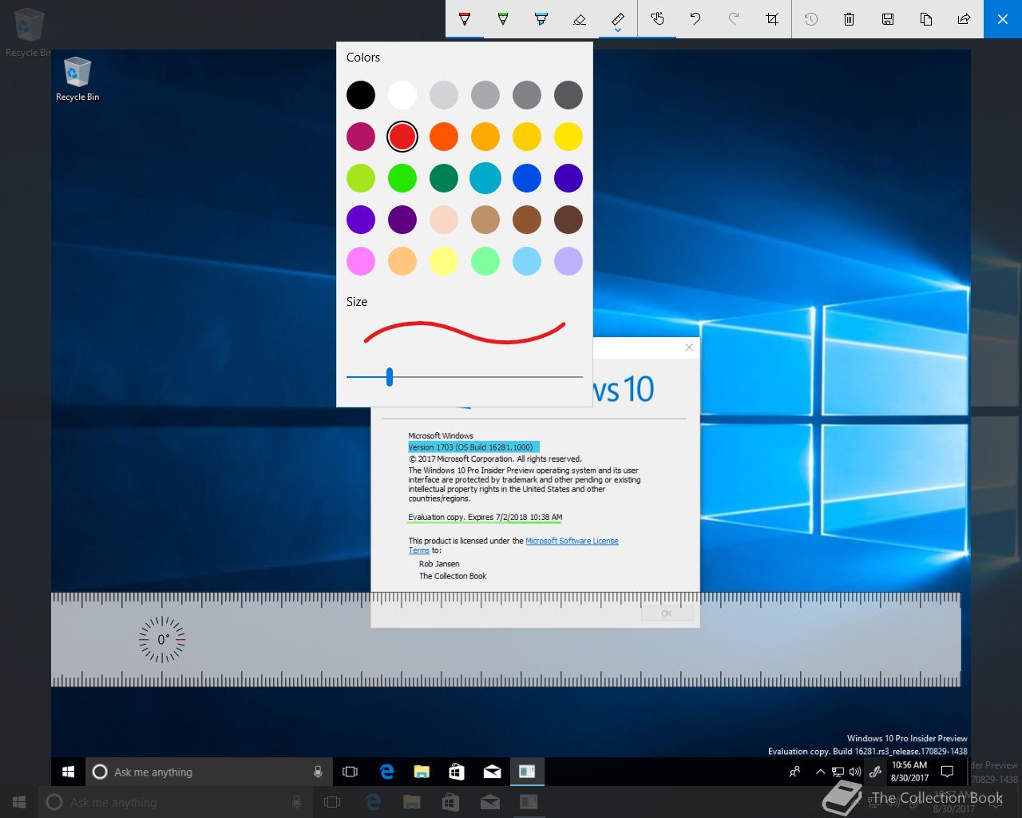Open the Store app from captured taskbar

coord(457,772)
